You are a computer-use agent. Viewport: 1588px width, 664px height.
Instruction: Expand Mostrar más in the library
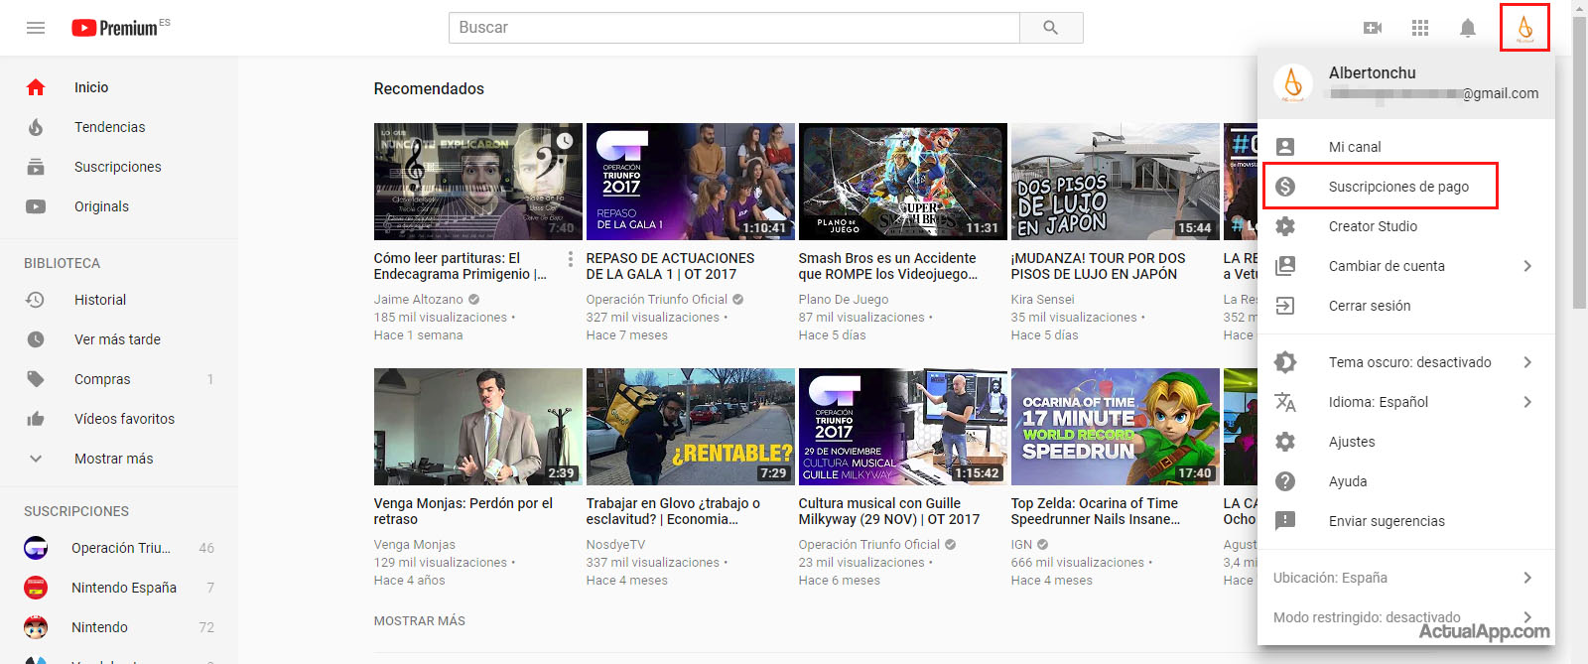tap(119, 459)
